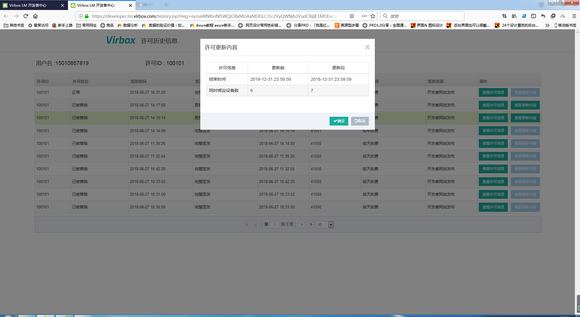This screenshot has height=317, width=580.
Task: Go to the previous results page
Action: [x=256, y=224]
